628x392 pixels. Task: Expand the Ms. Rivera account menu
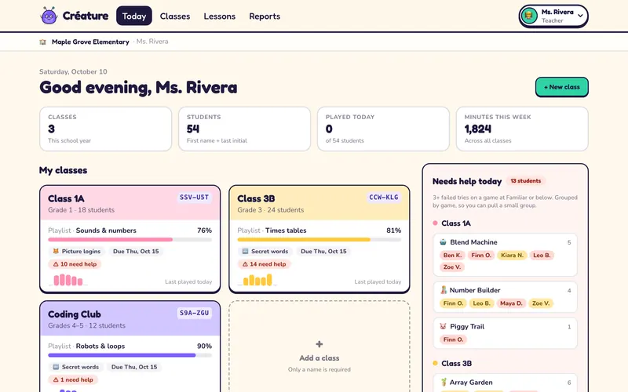[553, 16]
